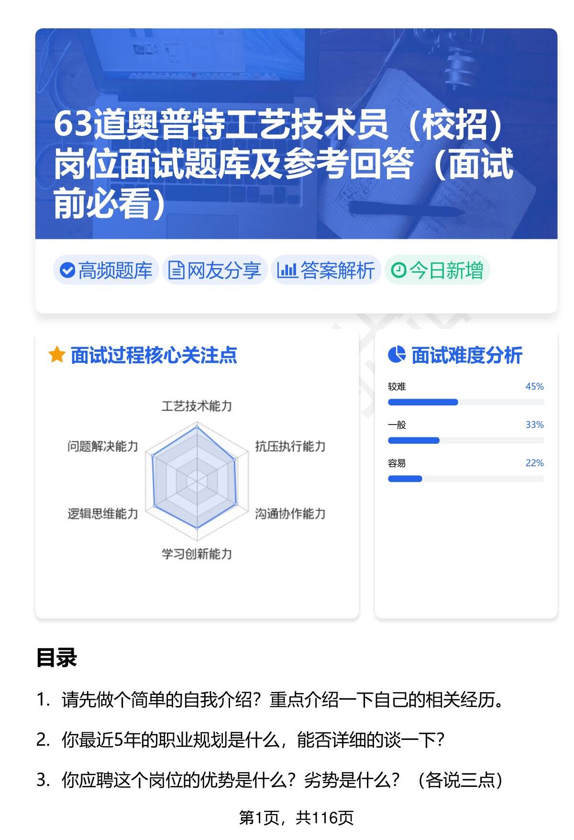Click the checkmark icon beside 高频题库
The width and height of the screenshot is (574, 840).
tap(67, 270)
